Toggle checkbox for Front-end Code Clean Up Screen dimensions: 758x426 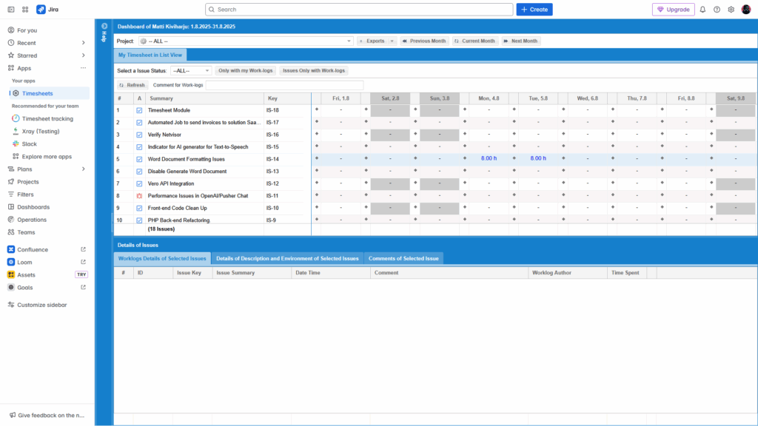(139, 208)
